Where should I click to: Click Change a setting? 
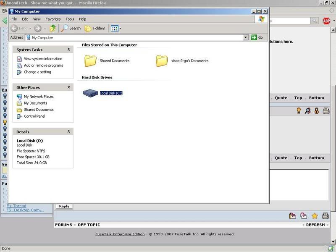(37, 72)
